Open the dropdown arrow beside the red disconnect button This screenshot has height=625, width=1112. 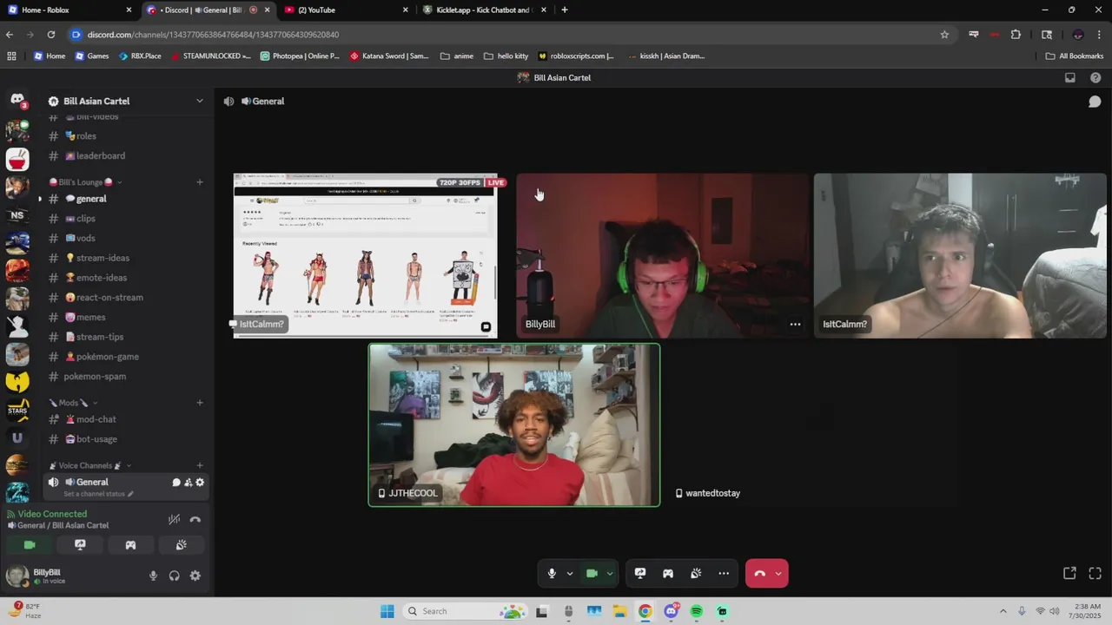coord(778,573)
